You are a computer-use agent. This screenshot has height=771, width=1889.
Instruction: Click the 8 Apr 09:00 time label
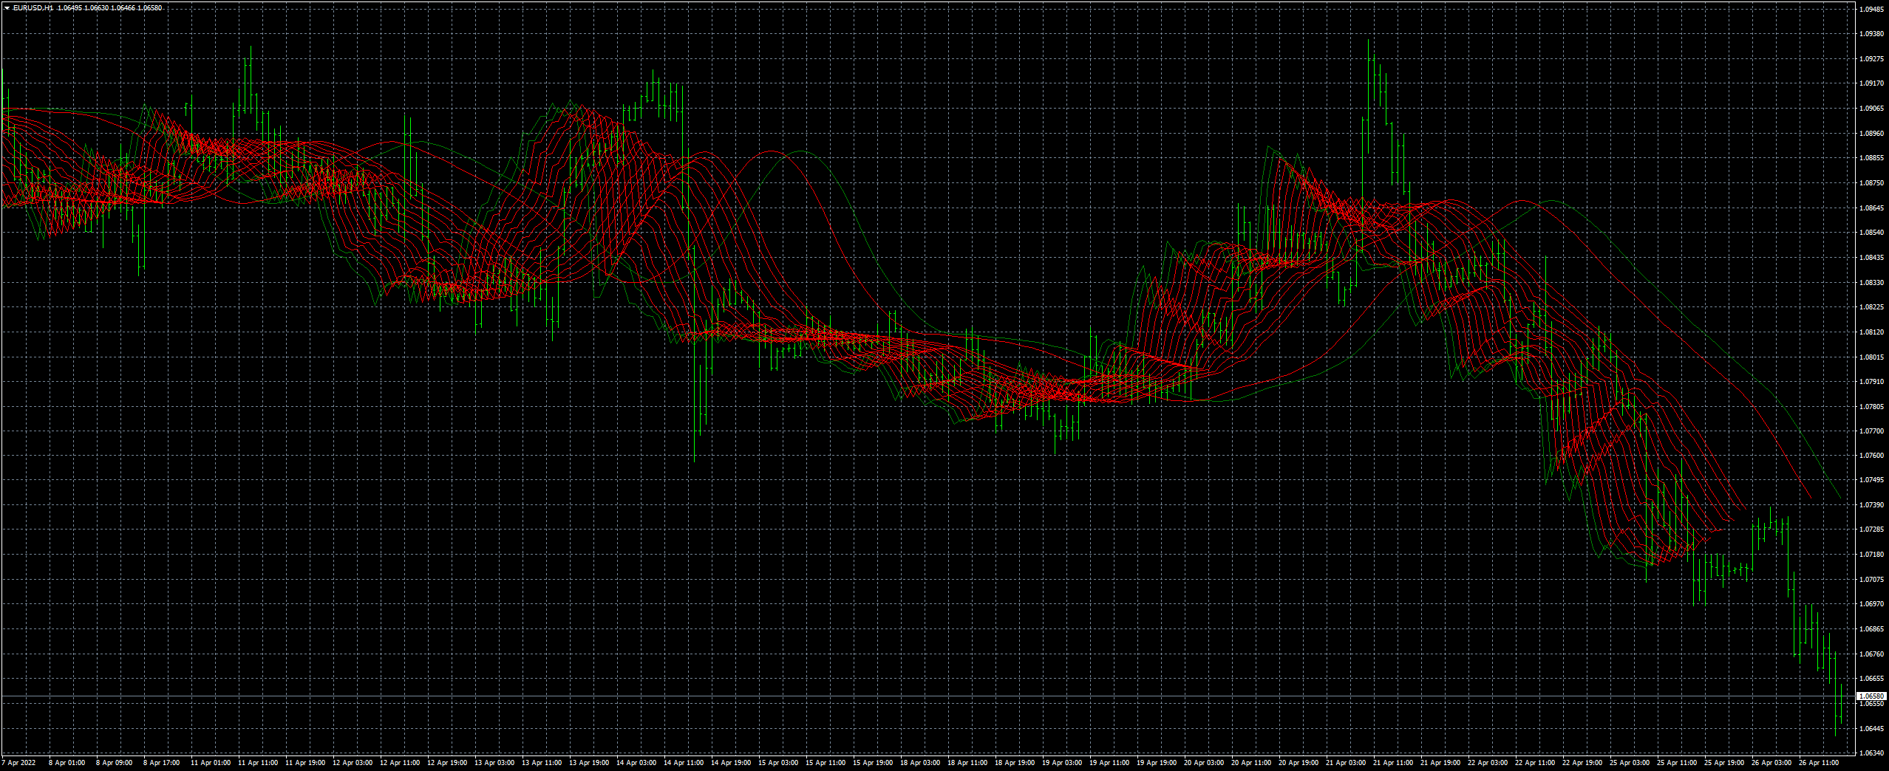(115, 763)
